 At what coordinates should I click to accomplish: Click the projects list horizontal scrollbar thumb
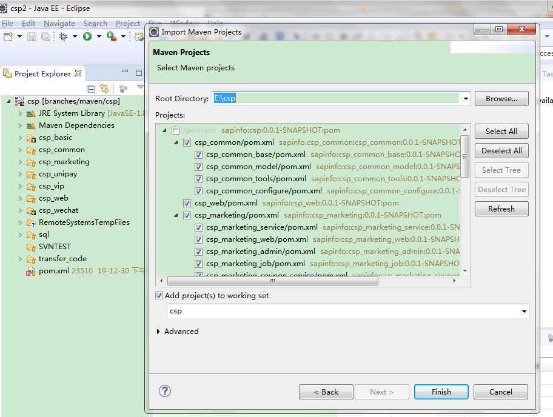[273, 281]
